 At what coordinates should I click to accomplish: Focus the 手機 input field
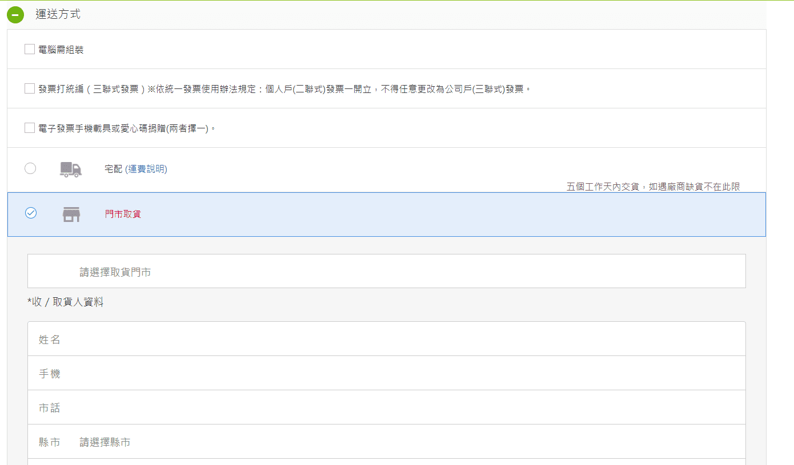click(386, 374)
